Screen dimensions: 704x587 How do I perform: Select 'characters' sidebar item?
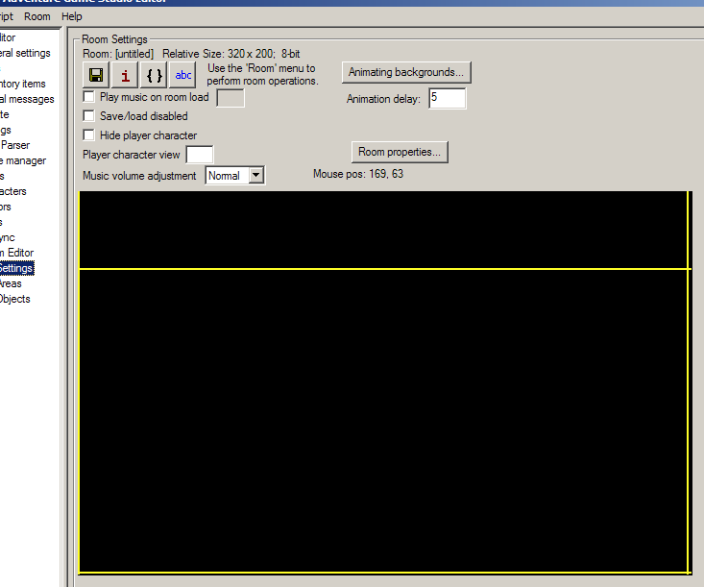pyautogui.click(x=13, y=191)
